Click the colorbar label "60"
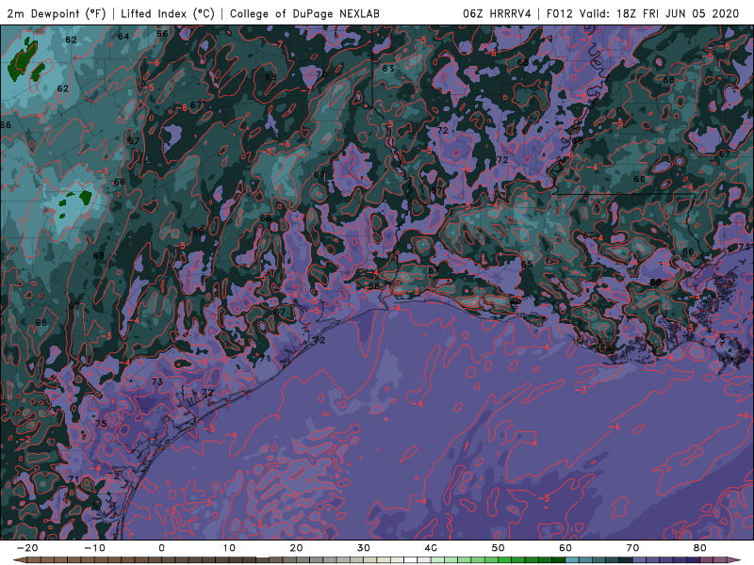This screenshot has width=754, height=565. 565,548
